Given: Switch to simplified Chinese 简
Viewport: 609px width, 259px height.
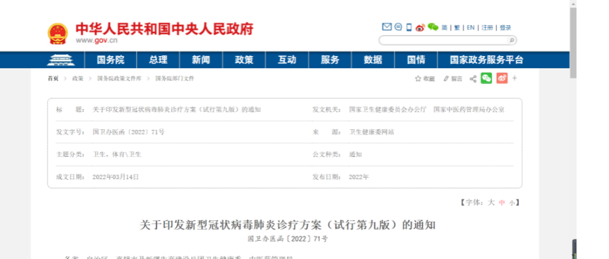Looking at the screenshot, I should click(445, 28).
